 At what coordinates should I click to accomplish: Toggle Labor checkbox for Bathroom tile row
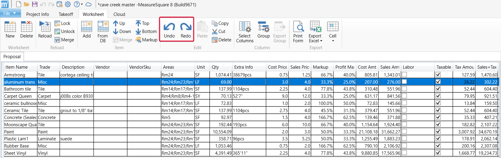coord(404,89)
